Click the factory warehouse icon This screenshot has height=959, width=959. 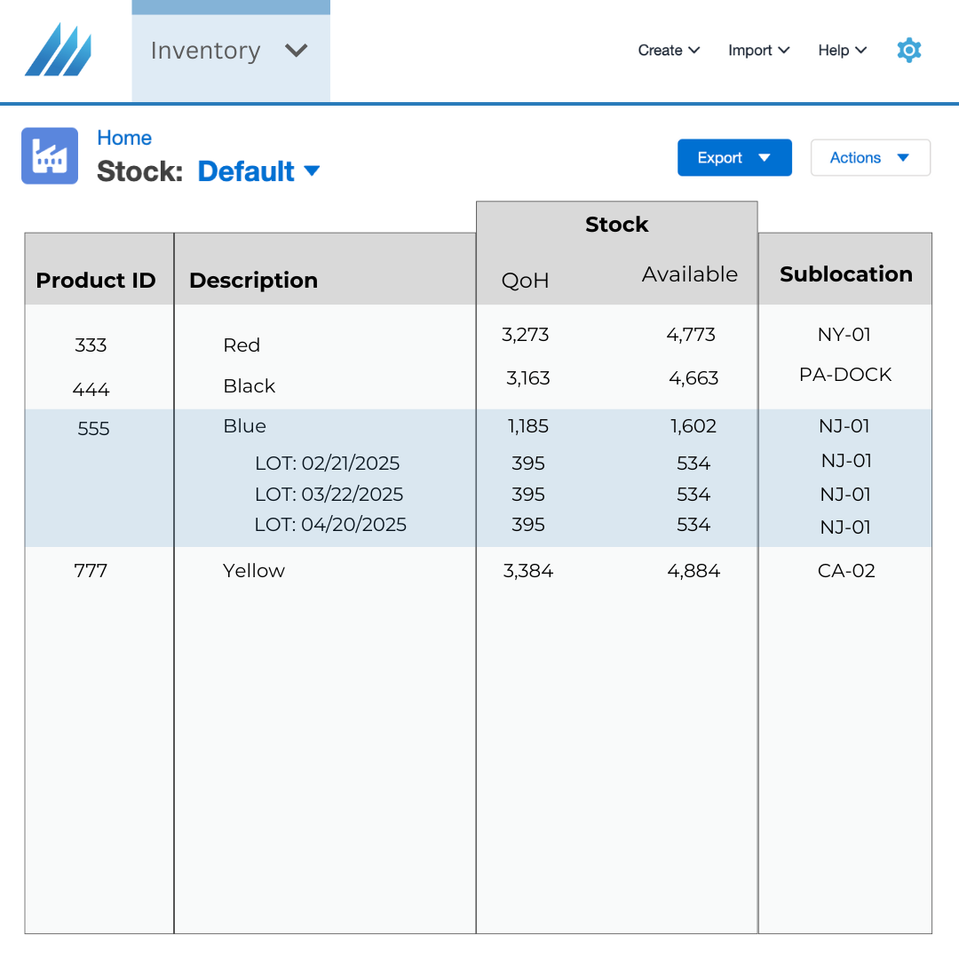[50, 156]
